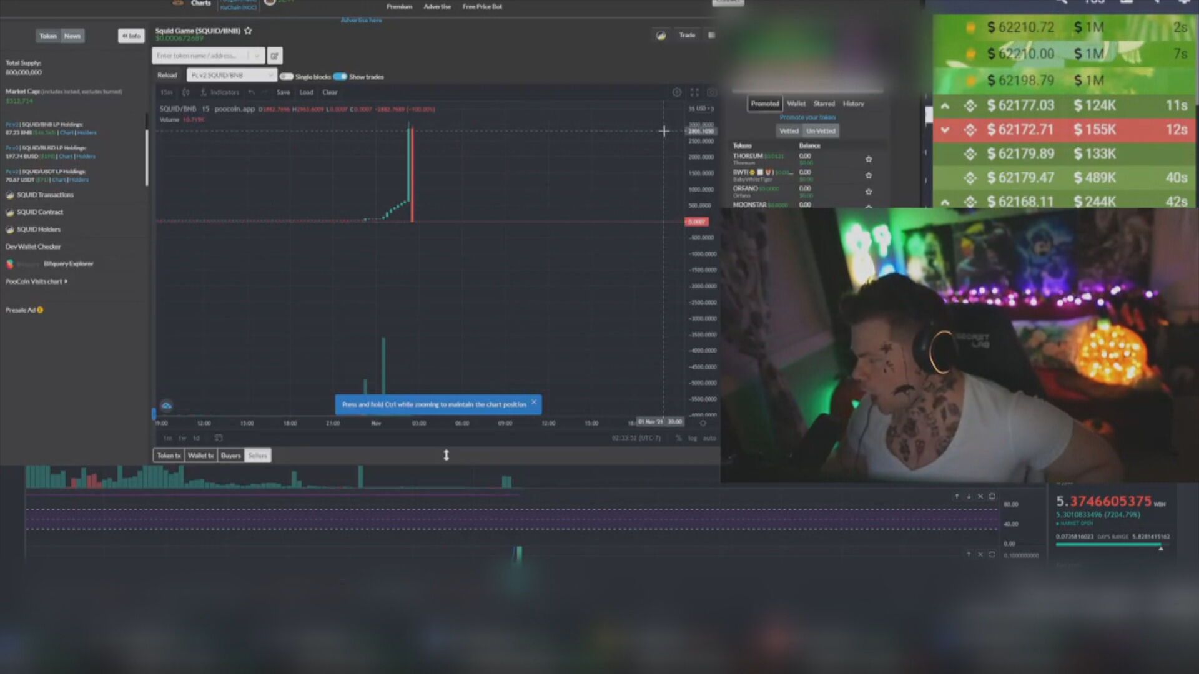Turn off Show trades switch
1199x674 pixels.
click(x=340, y=77)
